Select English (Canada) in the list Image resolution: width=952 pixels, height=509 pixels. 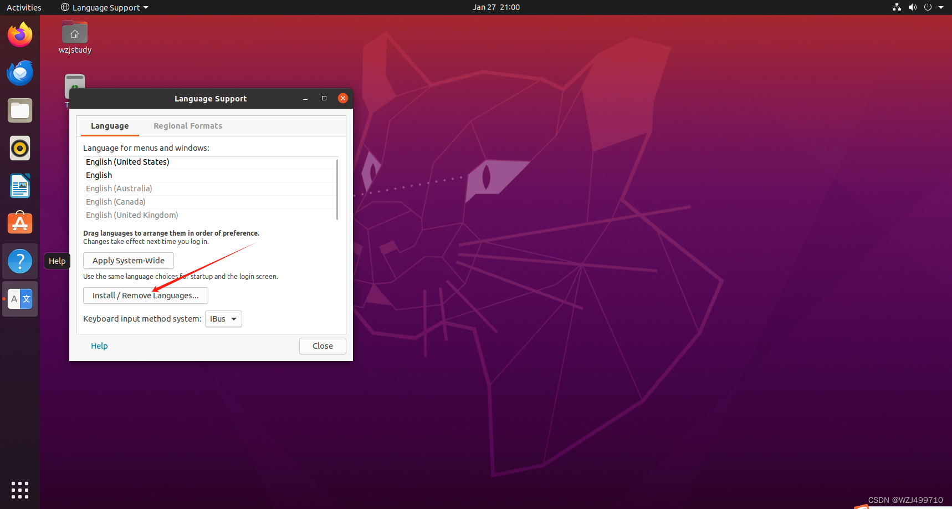click(209, 202)
